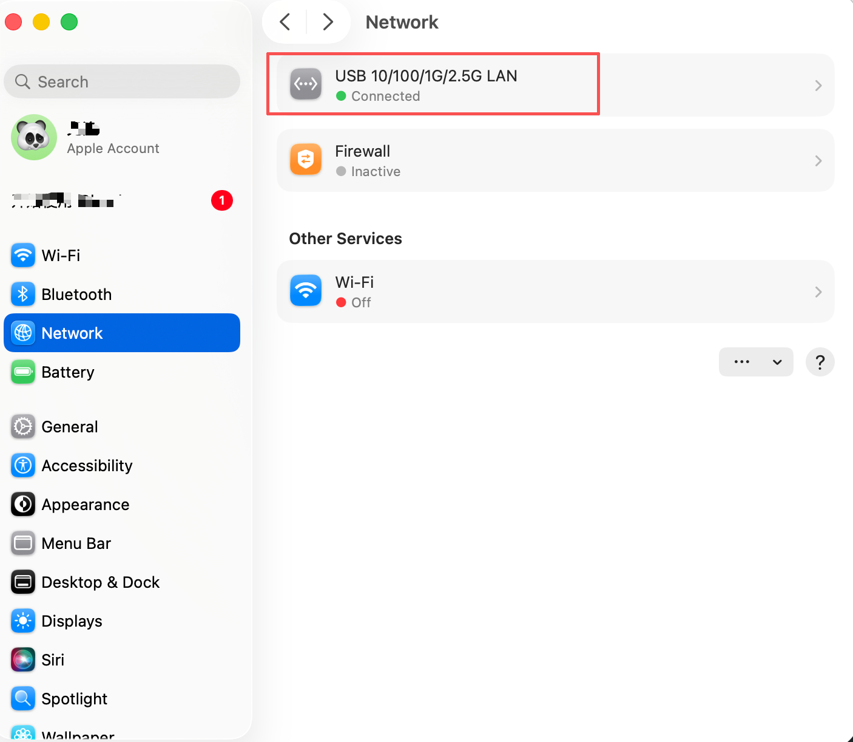This screenshot has width=853, height=742.
Task: Click the Wi-Fi icon in sidebar
Action: pos(23,256)
